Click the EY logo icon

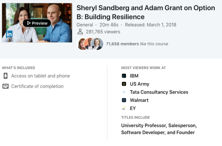pos(124,108)
